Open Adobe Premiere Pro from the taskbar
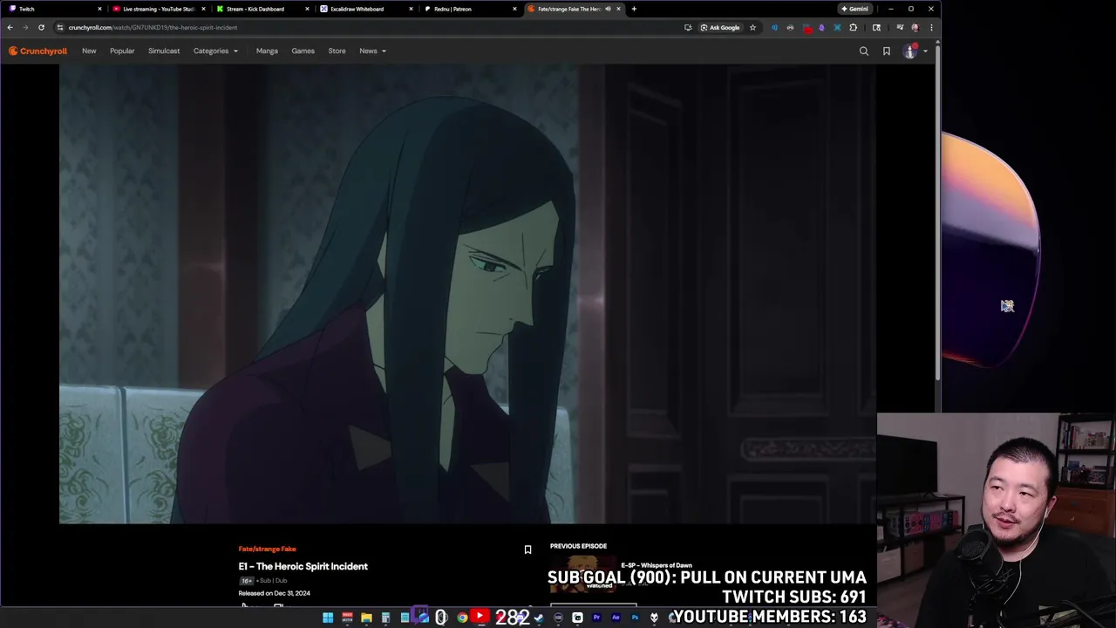 coord(596,618)
